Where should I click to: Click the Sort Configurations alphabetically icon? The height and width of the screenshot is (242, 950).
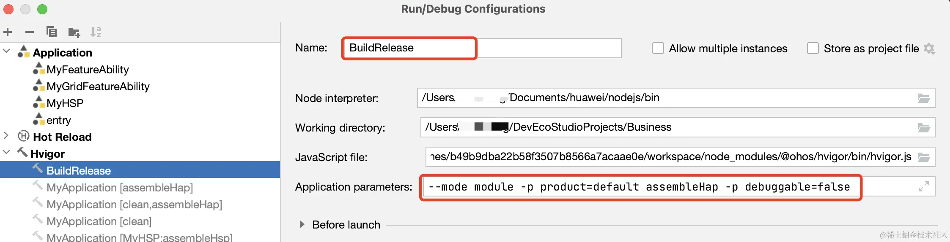(x=96, y=32)
